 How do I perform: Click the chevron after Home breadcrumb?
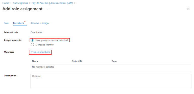coord(11,3)
